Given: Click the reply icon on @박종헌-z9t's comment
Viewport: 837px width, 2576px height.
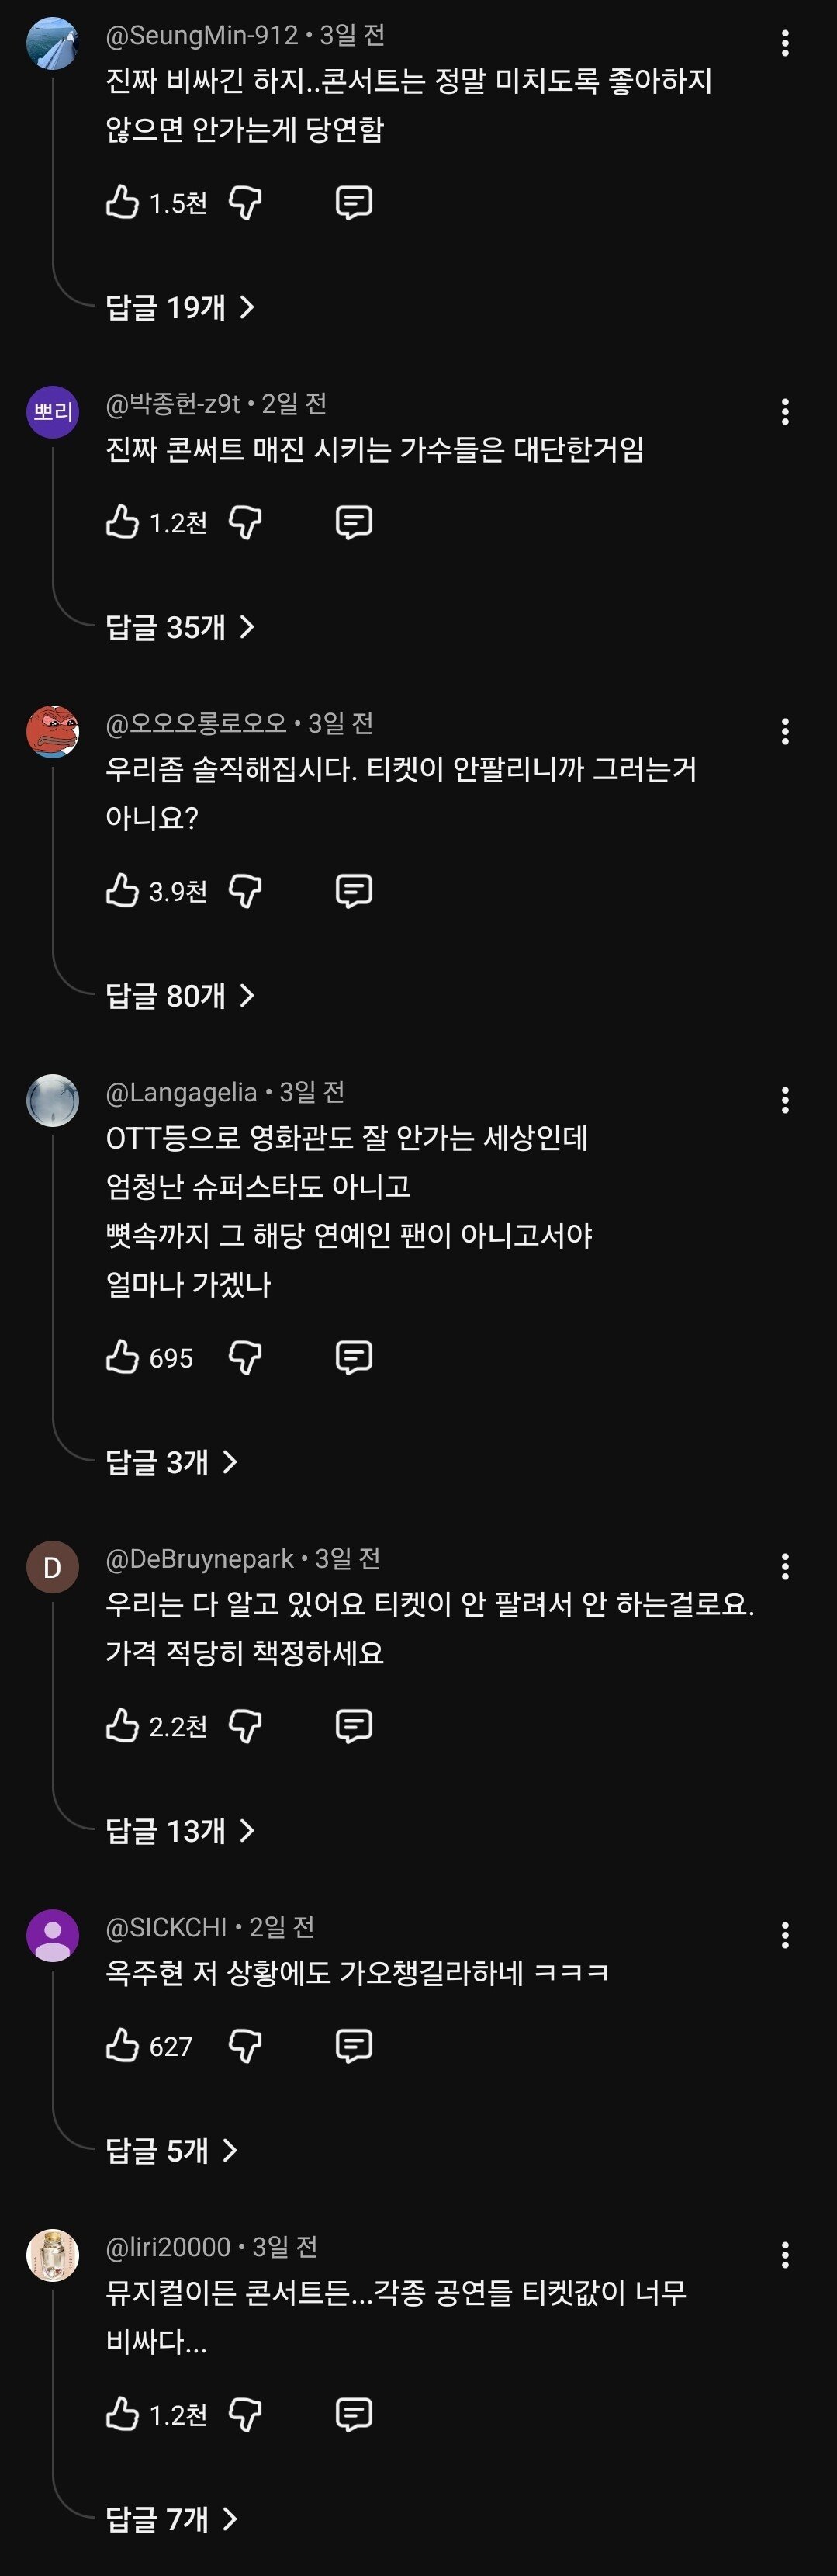Looking at the screenshot, I should click(353, 522).
